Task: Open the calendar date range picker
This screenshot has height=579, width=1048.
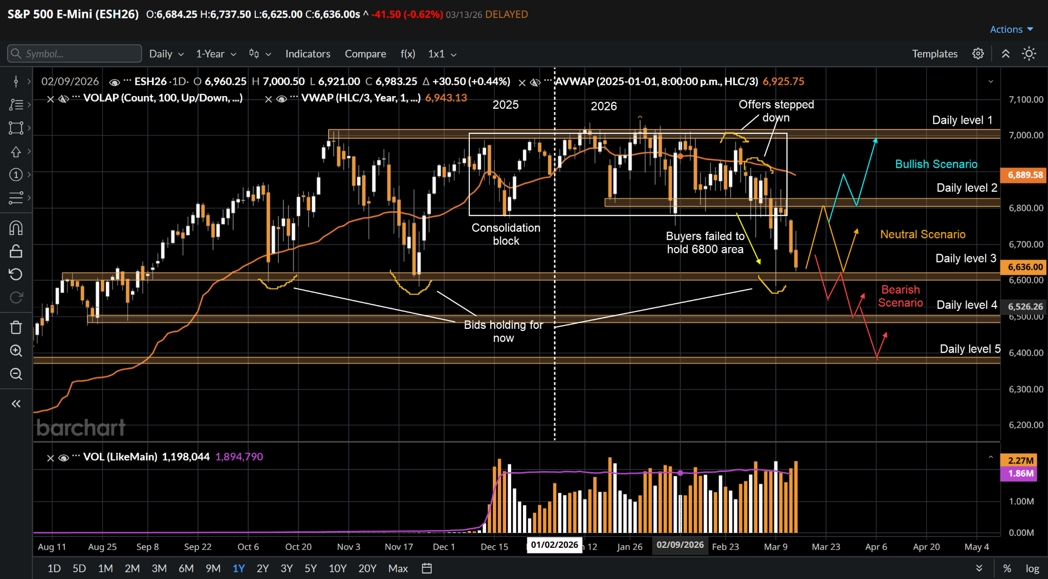Action: (427, 568)
